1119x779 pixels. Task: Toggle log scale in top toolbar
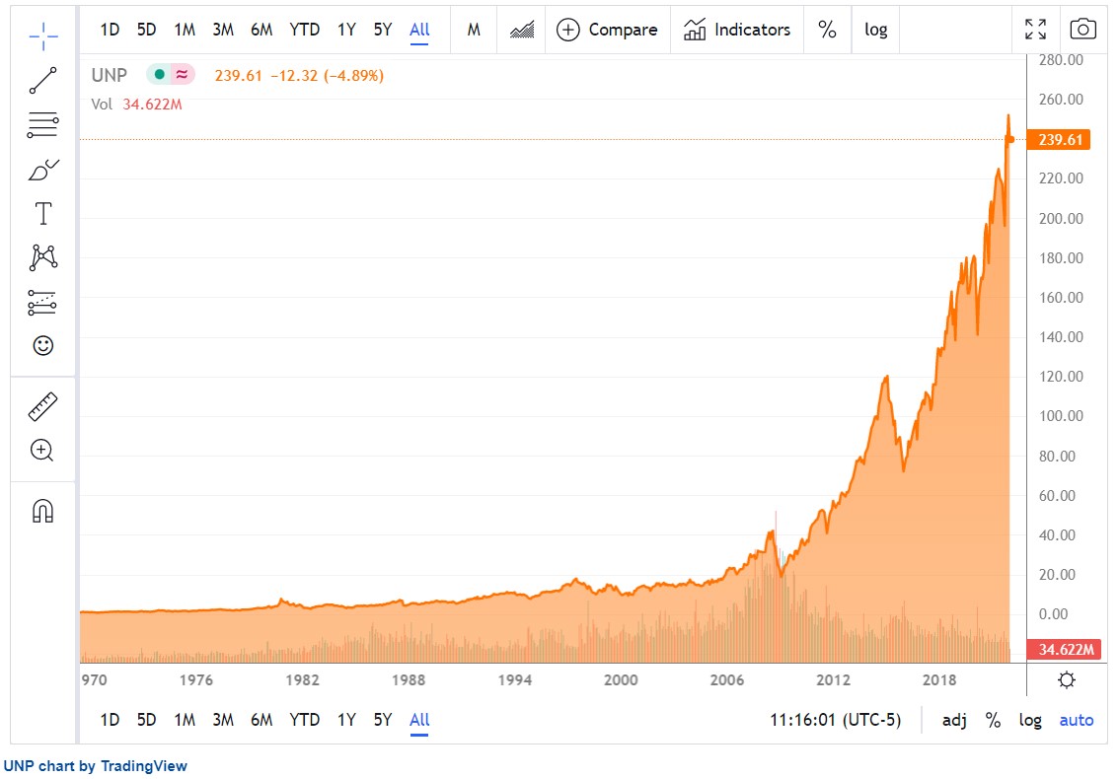click(x=875, y=30)
